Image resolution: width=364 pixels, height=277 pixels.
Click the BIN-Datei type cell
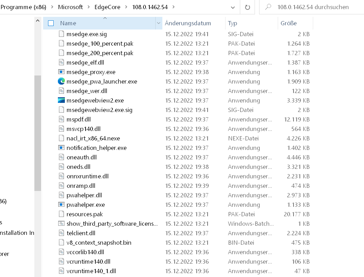click(x=241, y=242)
